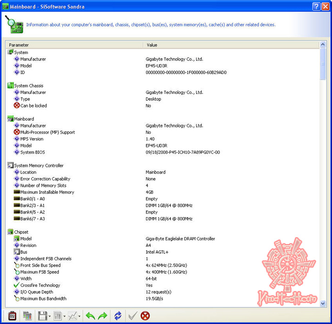Select the System Memory Controller section icon

[10, 165]
